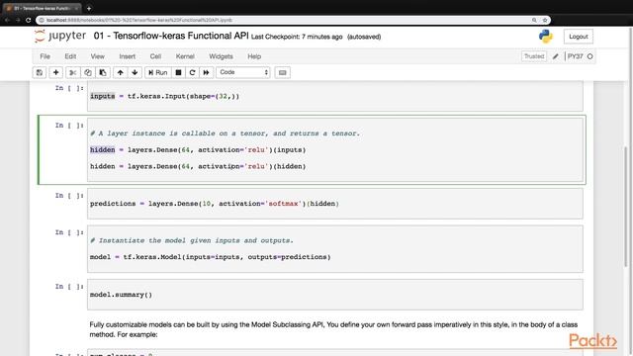The width and height of the screenshot is (633, 356).
Task: Click the PY37 kernel idle circle indicator
Action: (x=590, y=56)
